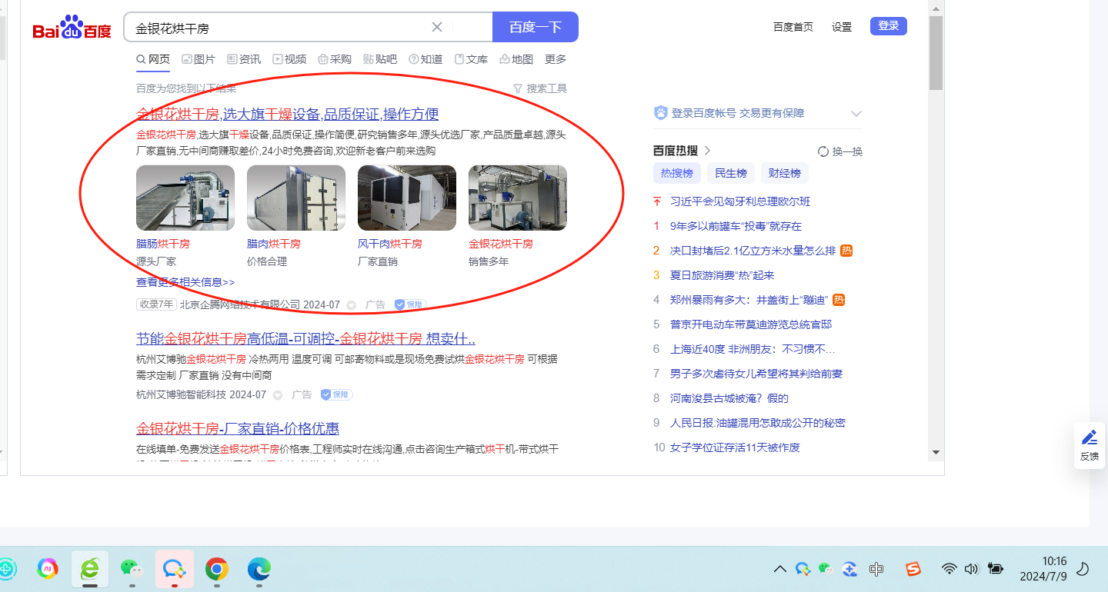Click the 杭州艾博驰智能科技 source text
This screenshot has width=1108, height=592.
[x=181, y=394]
